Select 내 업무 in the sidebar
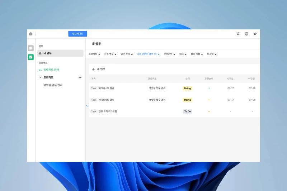287x191 pixels. (60, 53)
